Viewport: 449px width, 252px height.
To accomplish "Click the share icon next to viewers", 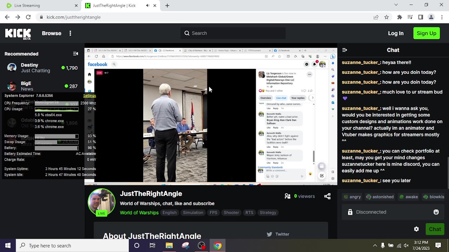I will coord(327,196).
